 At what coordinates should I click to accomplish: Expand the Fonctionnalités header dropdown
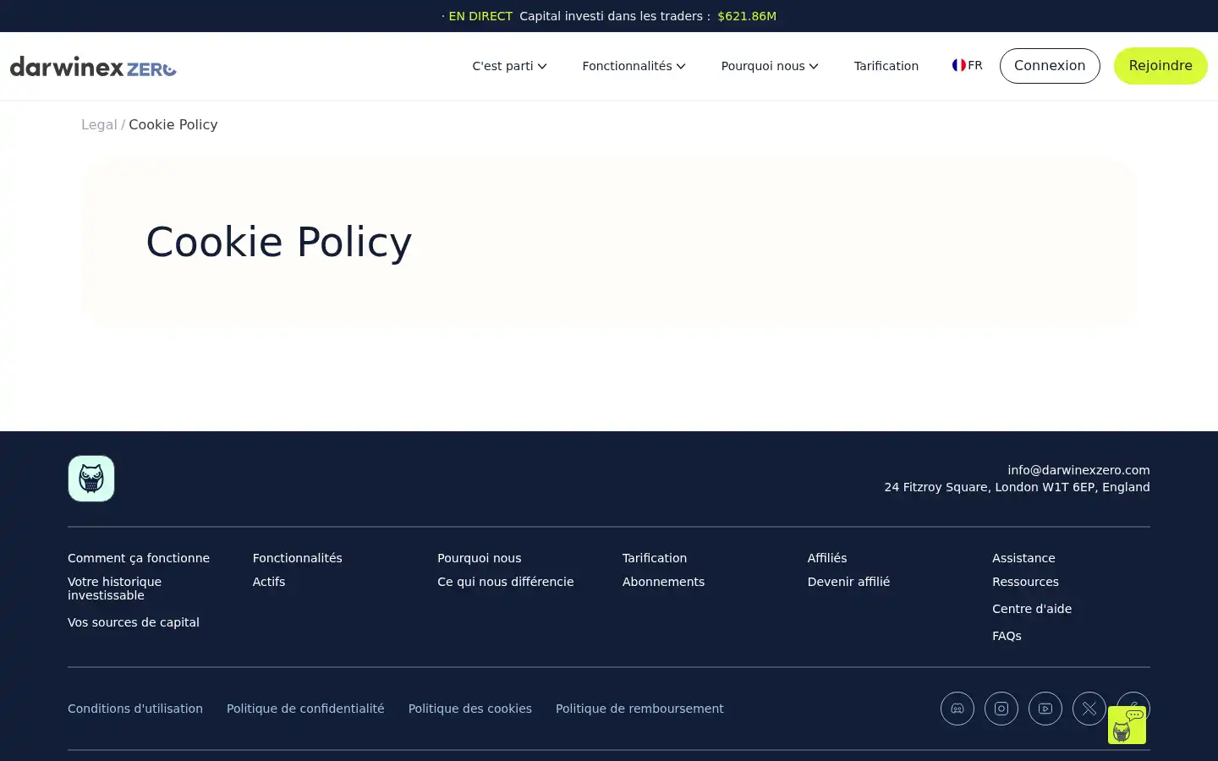click(634, 66)
